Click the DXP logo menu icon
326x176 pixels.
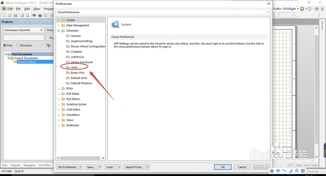(4, 9)
